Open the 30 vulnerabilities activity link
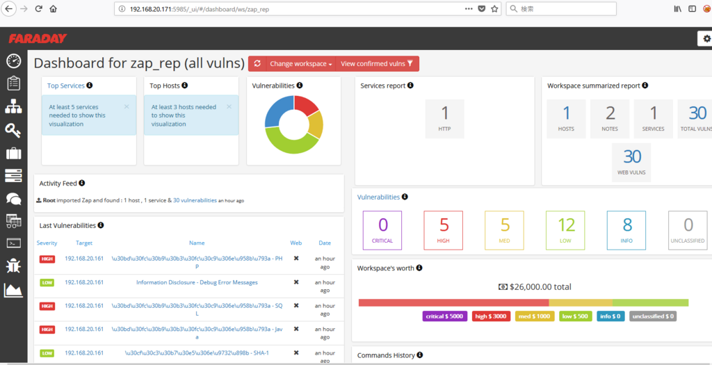This screenshot has height=365, width=712. click(x=195, y=200)
